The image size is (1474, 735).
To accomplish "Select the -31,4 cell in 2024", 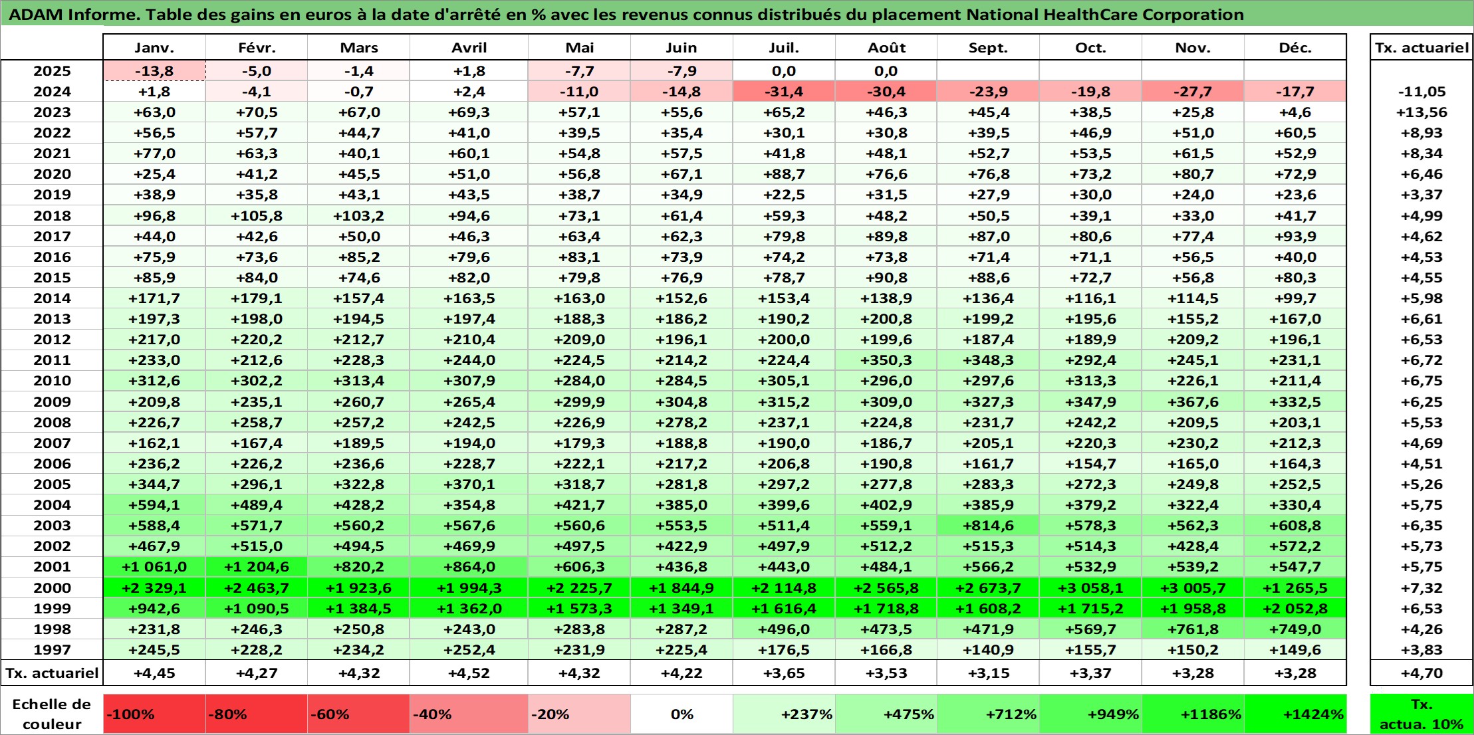I will point(784,92).
